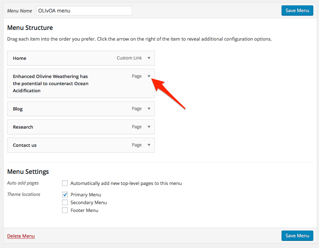
Task: Expand the Research menu item arrow
Action: tap(149, 127)
